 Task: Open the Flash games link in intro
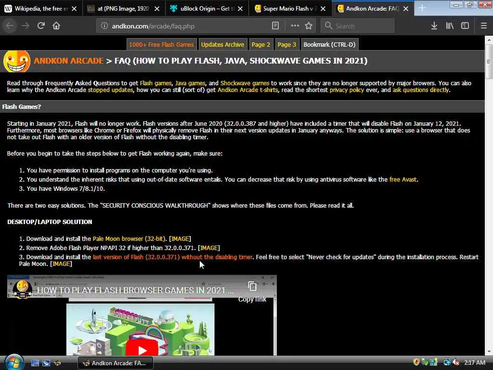click(156, 83)
